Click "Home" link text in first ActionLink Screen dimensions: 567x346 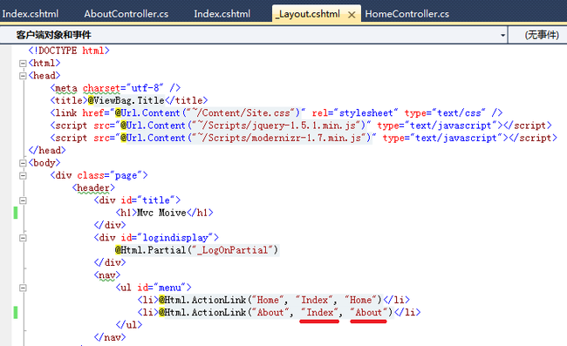(x=268, y=301)
